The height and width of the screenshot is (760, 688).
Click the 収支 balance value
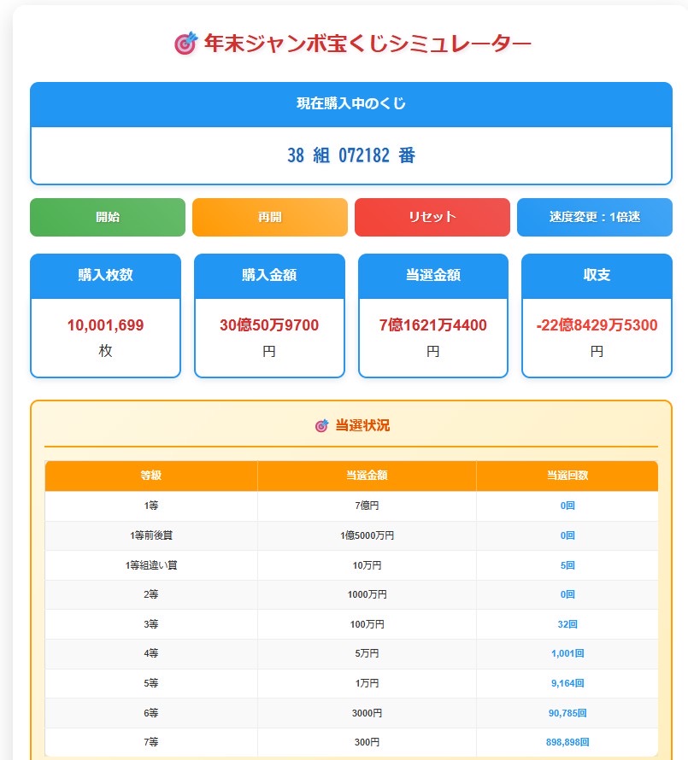coord(597,325)
